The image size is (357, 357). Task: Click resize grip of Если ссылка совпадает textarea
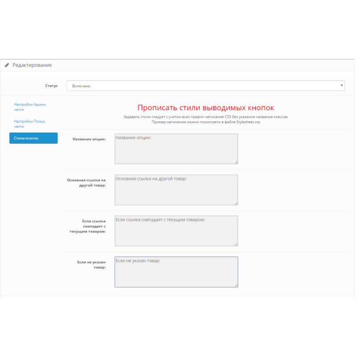tap(236, 245)
